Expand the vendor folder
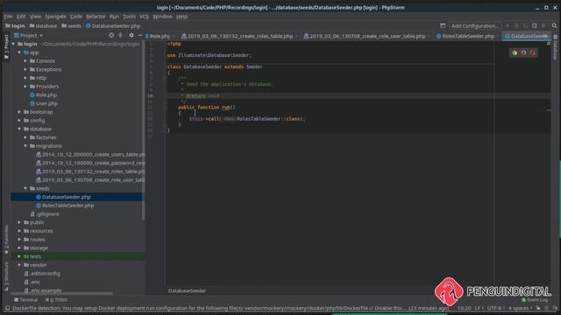561x315 pixels. 19,264
